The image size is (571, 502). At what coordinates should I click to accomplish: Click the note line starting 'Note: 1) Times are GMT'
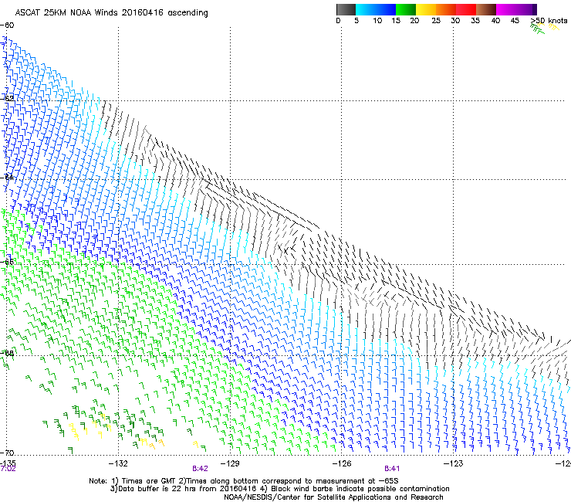click(x=244, y=481)
